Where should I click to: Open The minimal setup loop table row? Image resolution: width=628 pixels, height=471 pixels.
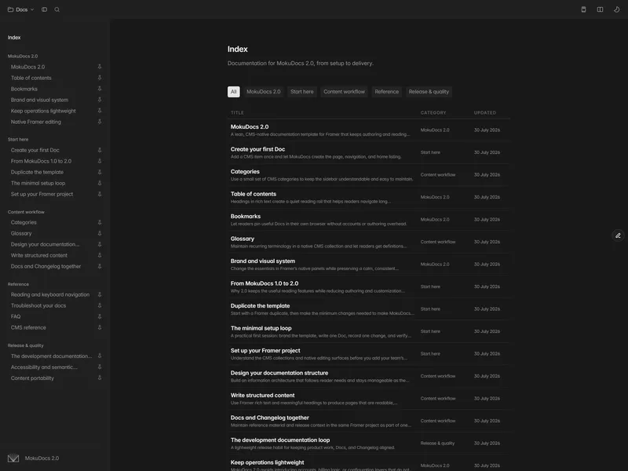[x=368, y=332]
